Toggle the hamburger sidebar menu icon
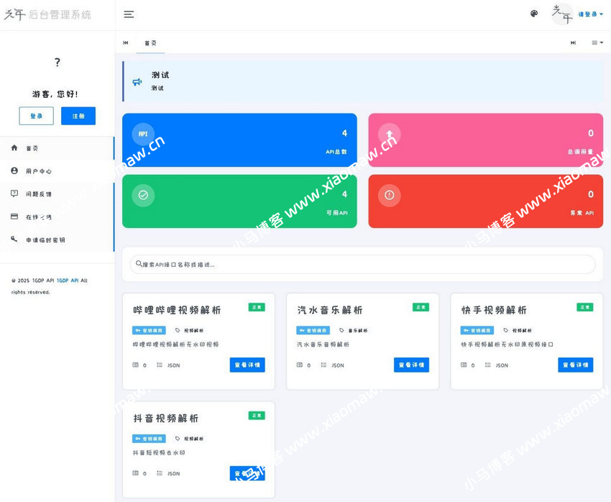Screen dimensions: 611x502 click(x=129, y=14)
